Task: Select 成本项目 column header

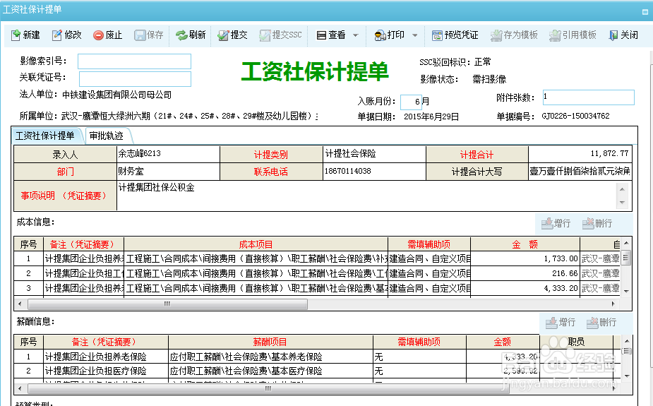Action: coord(256,244)
